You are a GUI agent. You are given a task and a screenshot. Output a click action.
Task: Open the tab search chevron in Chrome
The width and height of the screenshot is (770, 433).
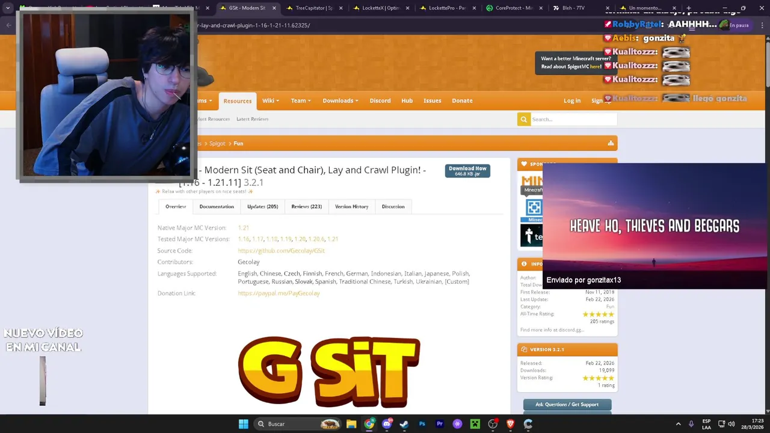click(8, 8)
